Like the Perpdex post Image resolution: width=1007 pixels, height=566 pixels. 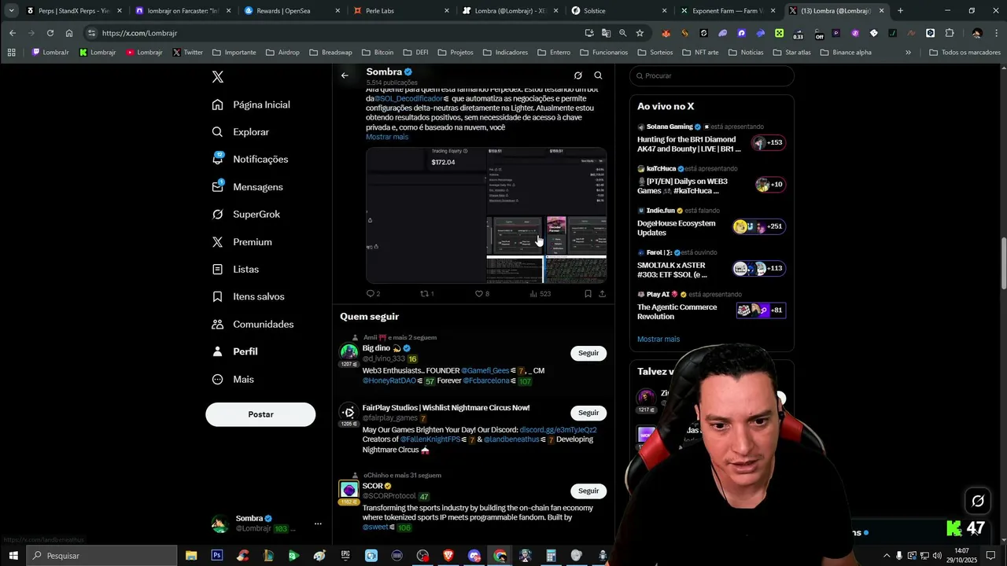[481, 293]
